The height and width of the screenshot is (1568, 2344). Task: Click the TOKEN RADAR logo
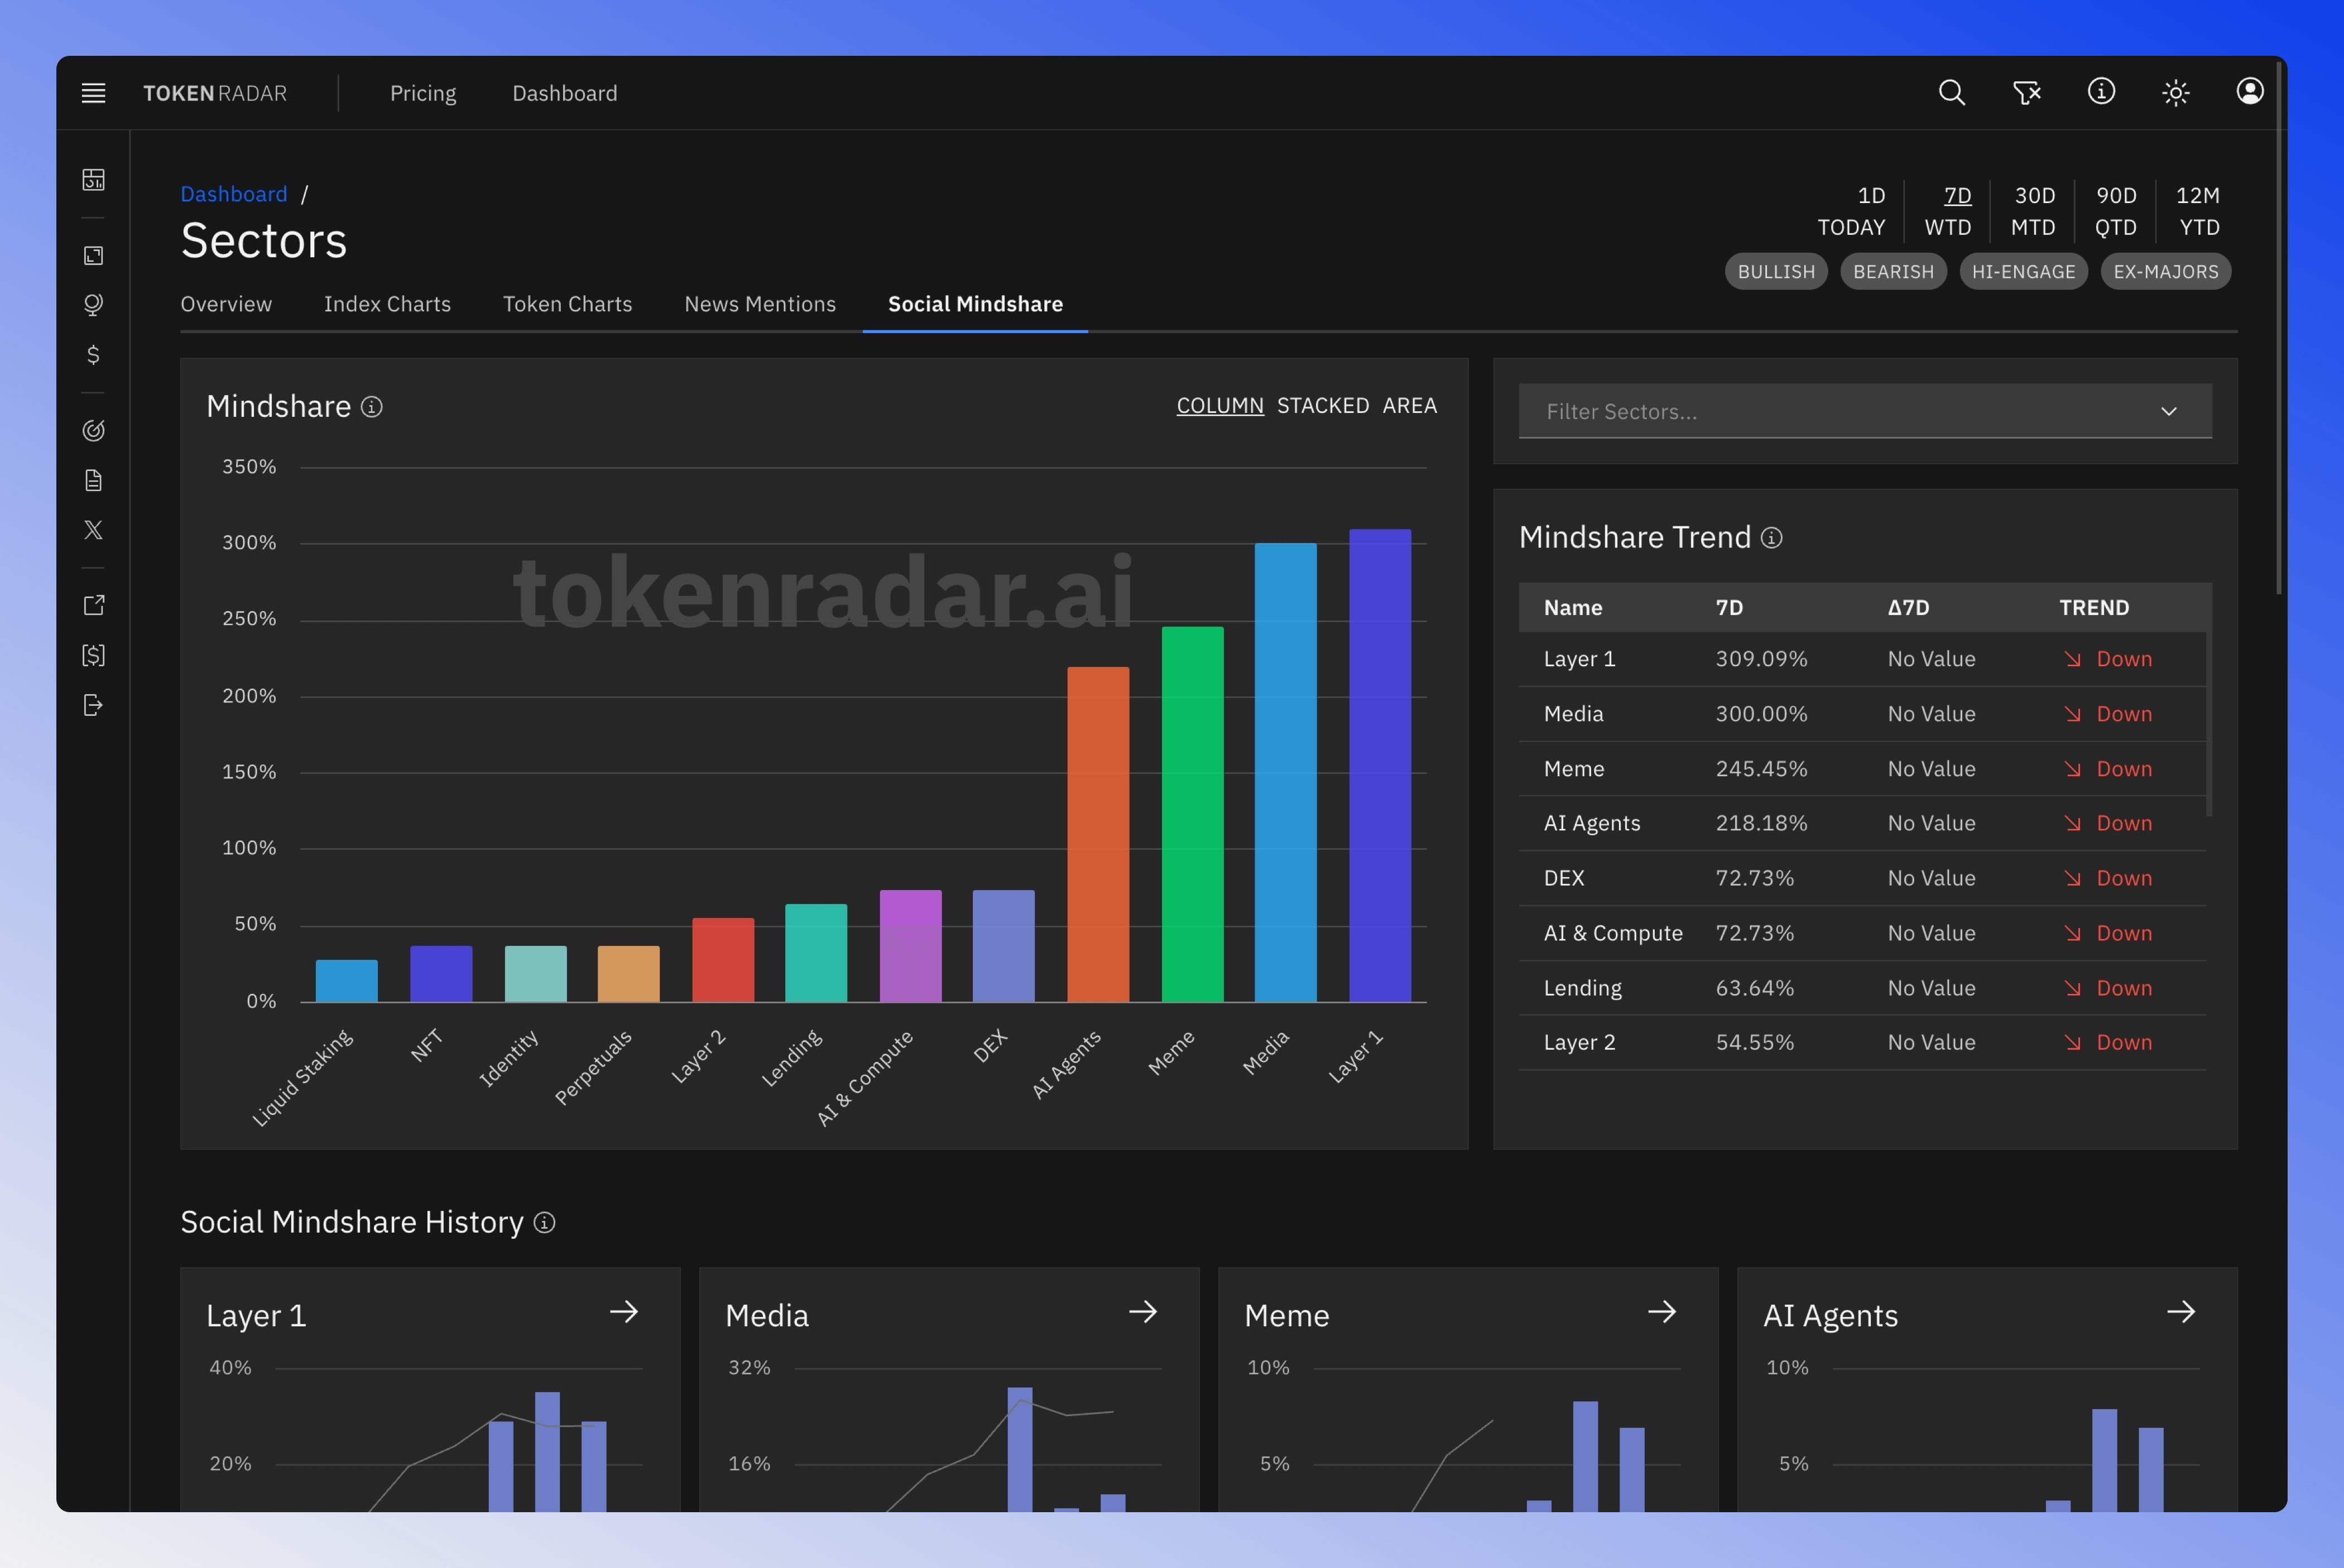coord(215,93)
